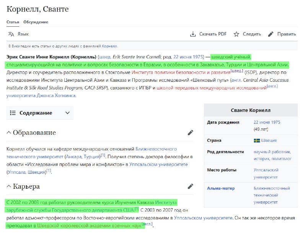Open infobox birth date 22 июня link
This screenshot has width=306, height=233.
(x=262, y=122)
